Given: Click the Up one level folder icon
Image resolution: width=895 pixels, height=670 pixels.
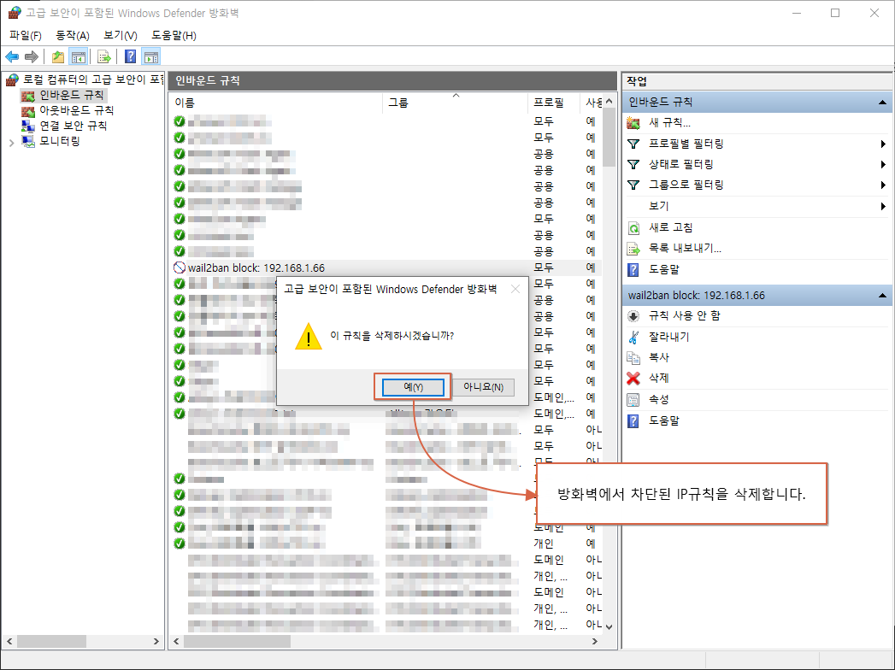Looking at the screenshot, I should tap(57, 56).
